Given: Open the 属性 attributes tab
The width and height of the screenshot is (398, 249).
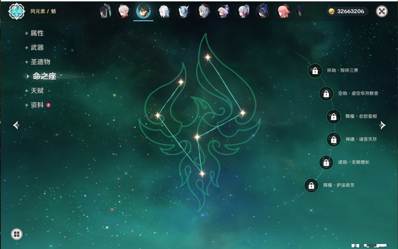Looking at the screenshot, I should (37, 33).
